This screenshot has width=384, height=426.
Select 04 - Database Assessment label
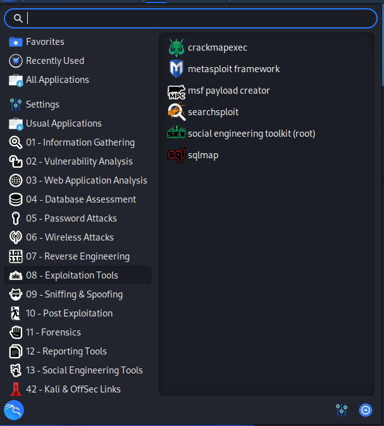click(x=81, y=199)
